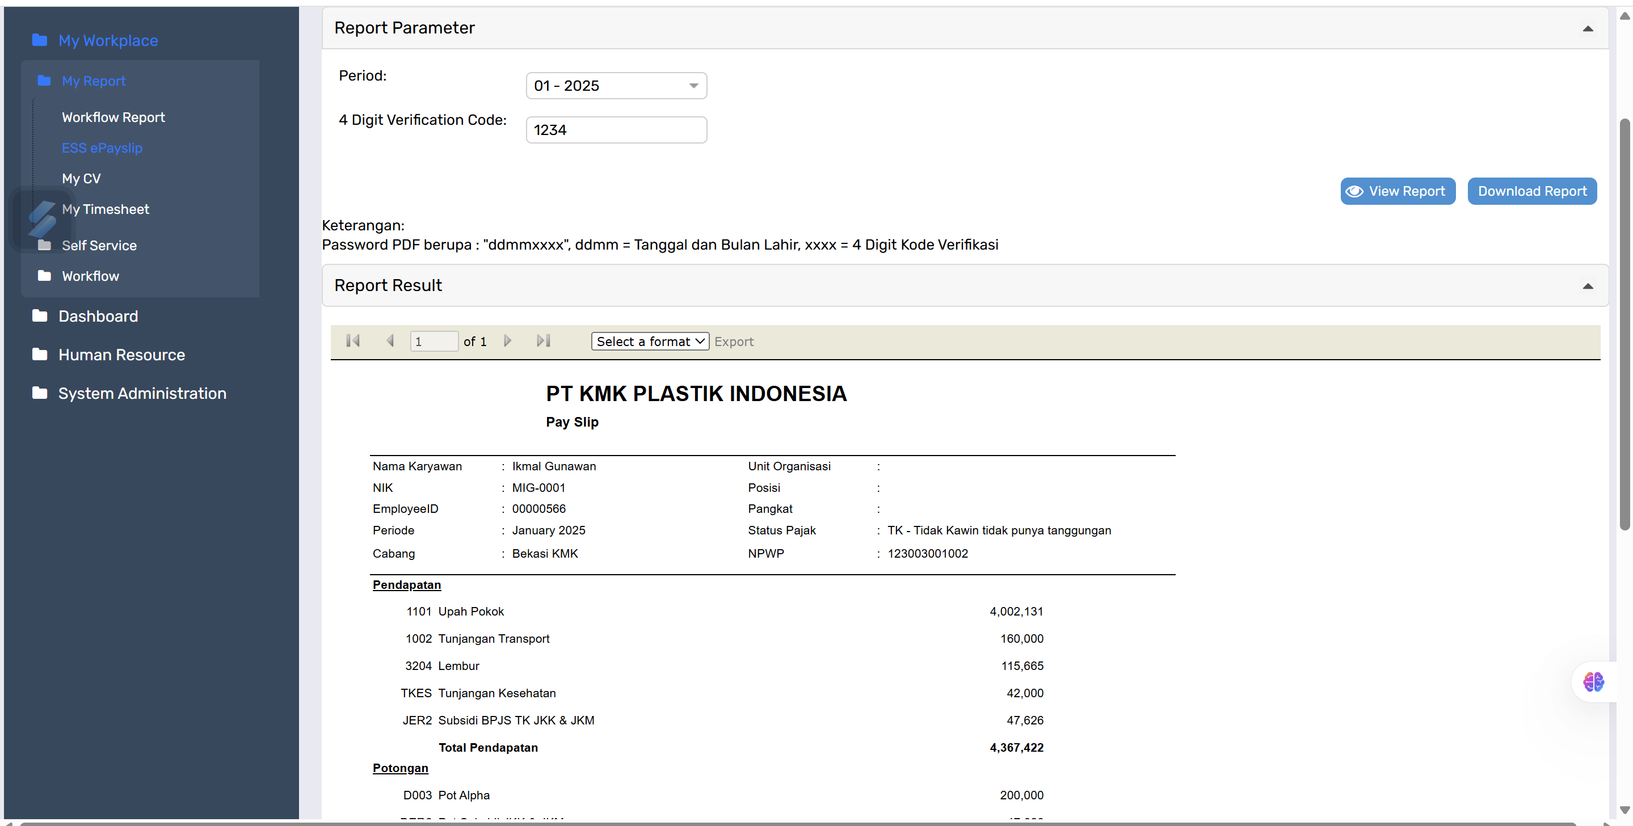The height and width of the screenshot is (826, 1633).
Task: Click the Pendapatan heading
Action: pyautogui.click(x=406, y=584)
